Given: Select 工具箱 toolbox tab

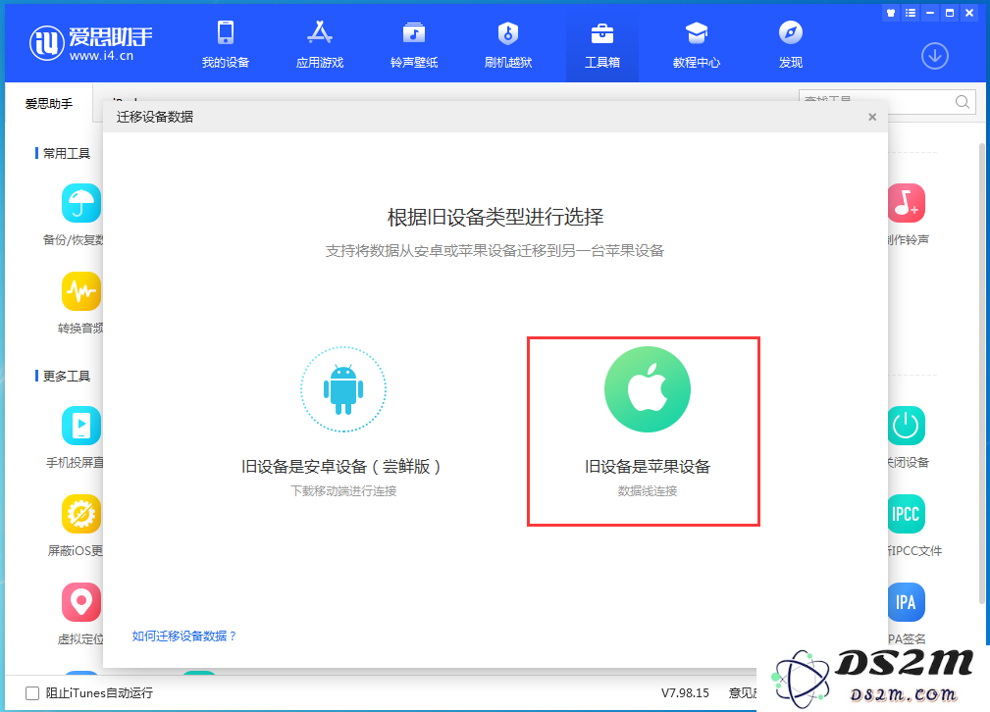Looking at the screenshot, I should click(601, 44).
